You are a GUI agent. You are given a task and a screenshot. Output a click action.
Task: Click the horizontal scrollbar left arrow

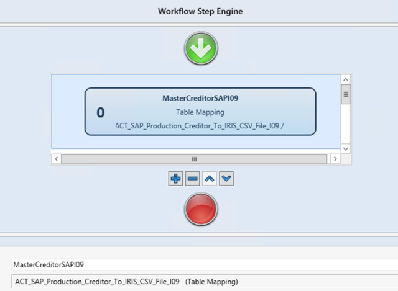pyautogui.click(x=57, y=159)
